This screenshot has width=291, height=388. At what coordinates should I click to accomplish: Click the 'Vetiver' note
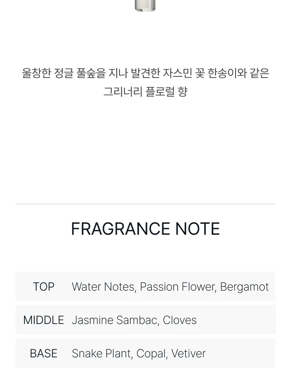[189, 353]
